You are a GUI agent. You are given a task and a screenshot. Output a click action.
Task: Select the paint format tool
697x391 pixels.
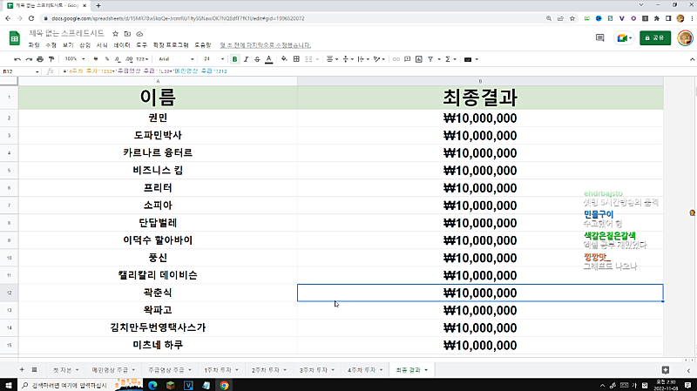pos(52,59)
